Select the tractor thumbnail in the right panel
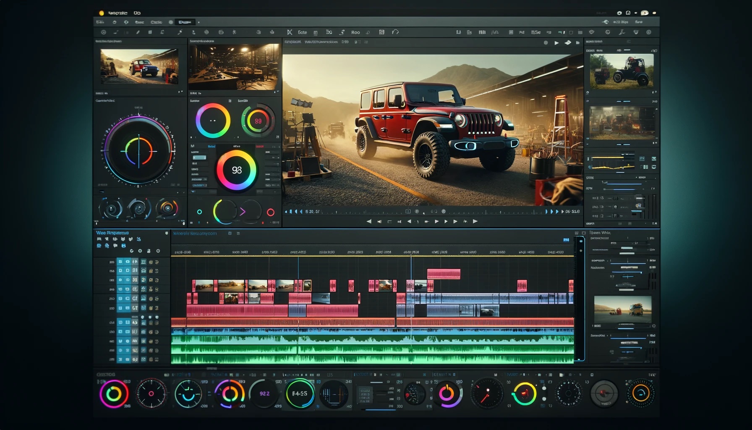752x430 pixels. (x=621, y=71)
